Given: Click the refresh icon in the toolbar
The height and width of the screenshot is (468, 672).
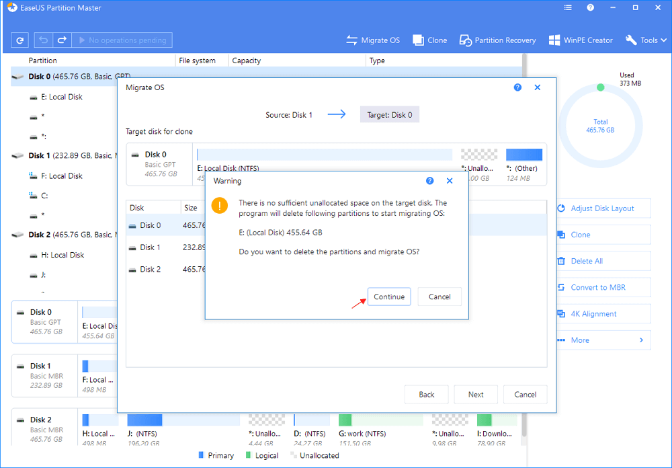Looking at the screenshot, I should (x=21, y=40).
